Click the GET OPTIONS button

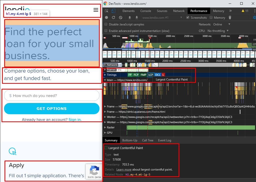point(52,109)
